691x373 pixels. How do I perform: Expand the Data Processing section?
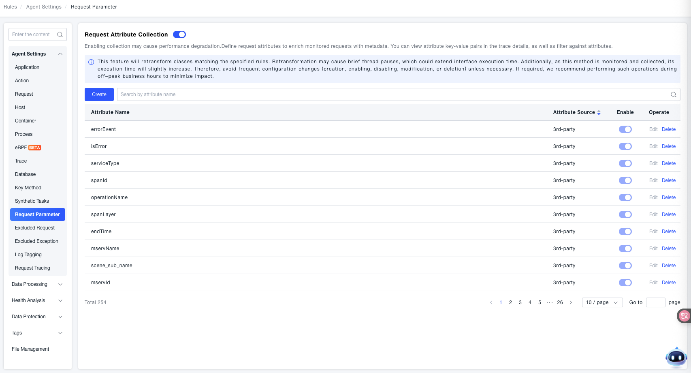coord(60,284)
